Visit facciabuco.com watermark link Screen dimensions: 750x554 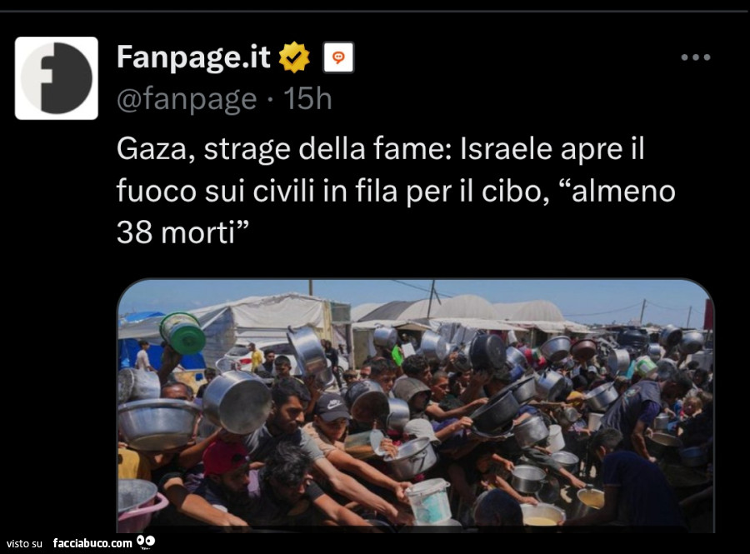click(92, 543)
